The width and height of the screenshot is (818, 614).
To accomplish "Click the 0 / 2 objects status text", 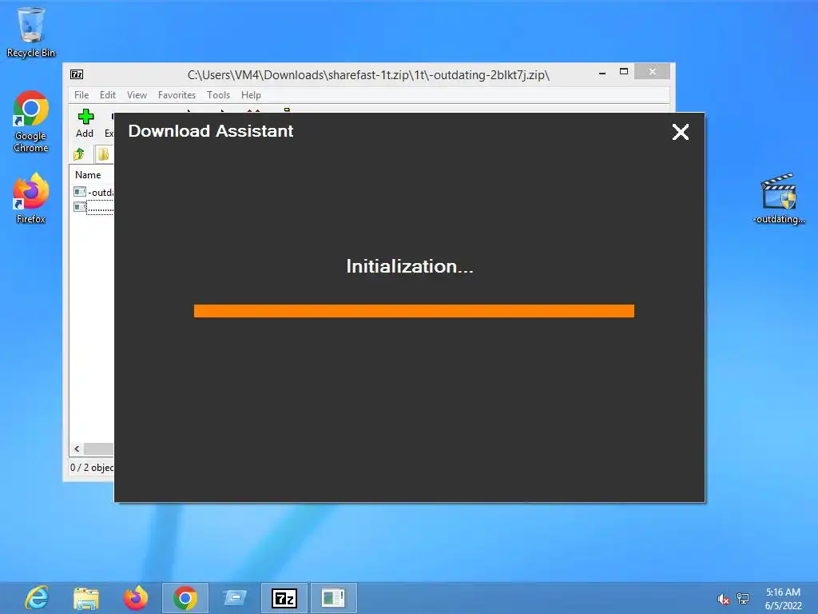I will click(92, 467).
